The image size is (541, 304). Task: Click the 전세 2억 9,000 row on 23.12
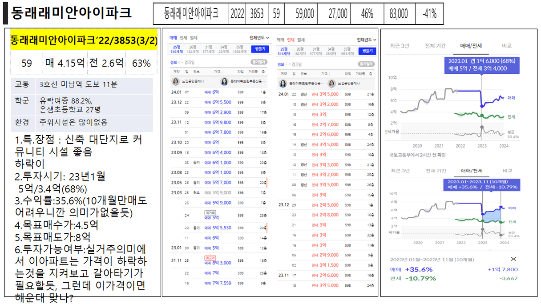327,255
